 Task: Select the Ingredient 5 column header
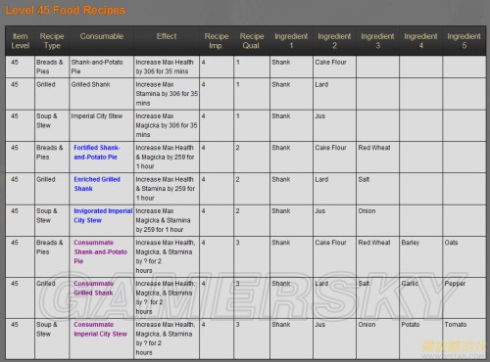(x=464, y=41)
